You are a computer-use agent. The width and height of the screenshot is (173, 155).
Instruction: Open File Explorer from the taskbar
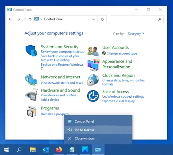33,150
